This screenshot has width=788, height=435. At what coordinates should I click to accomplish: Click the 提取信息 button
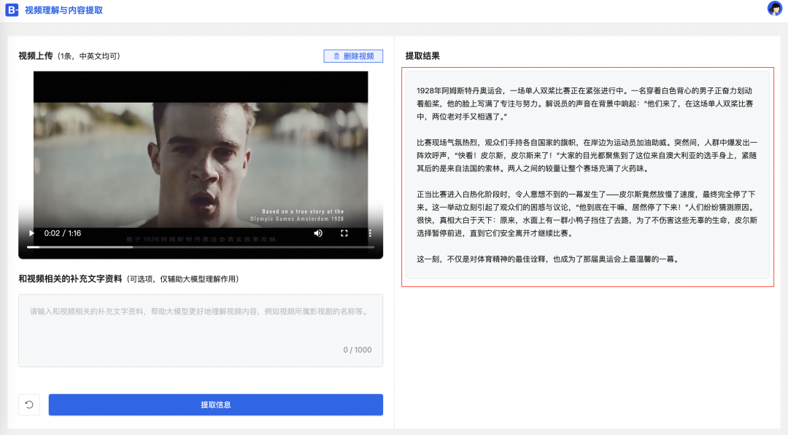[x=215, y=405]
